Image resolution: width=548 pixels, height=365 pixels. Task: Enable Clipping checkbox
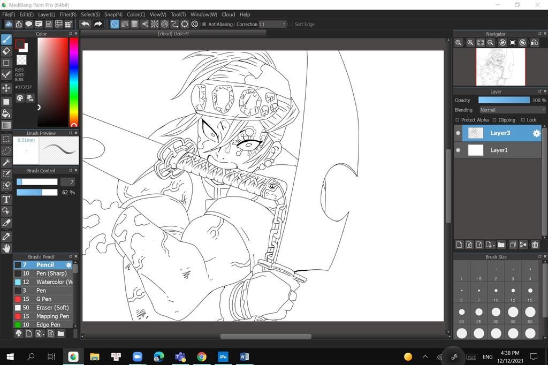point(494,119)
